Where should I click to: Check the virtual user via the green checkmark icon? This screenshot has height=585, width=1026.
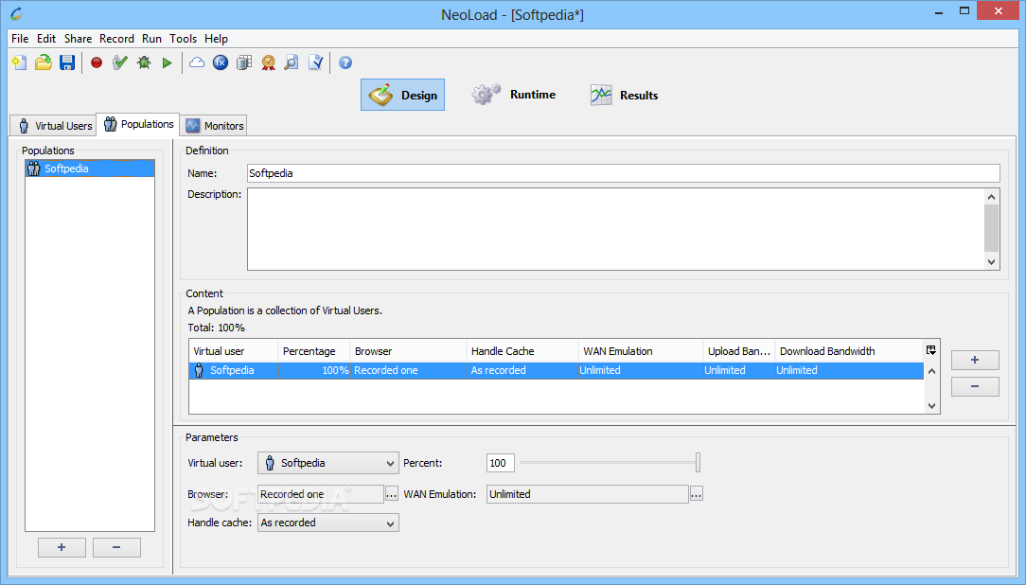coord(120,62)
